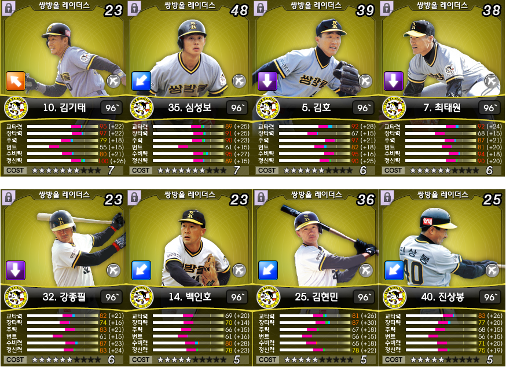This screenshot has width=506, height=367.
Task: Click the airplane icon on 최태원 card
Action: (x=492, y=81)
